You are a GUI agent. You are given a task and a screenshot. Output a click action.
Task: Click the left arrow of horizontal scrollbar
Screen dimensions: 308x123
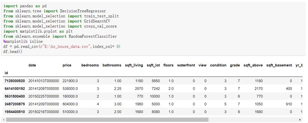click(4, 120)
